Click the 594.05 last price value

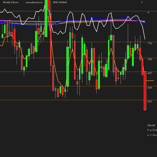[151, 125]
